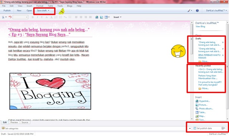Switch to the Preview tab
The height and width of the screenshot is (136, 229).
14,122
